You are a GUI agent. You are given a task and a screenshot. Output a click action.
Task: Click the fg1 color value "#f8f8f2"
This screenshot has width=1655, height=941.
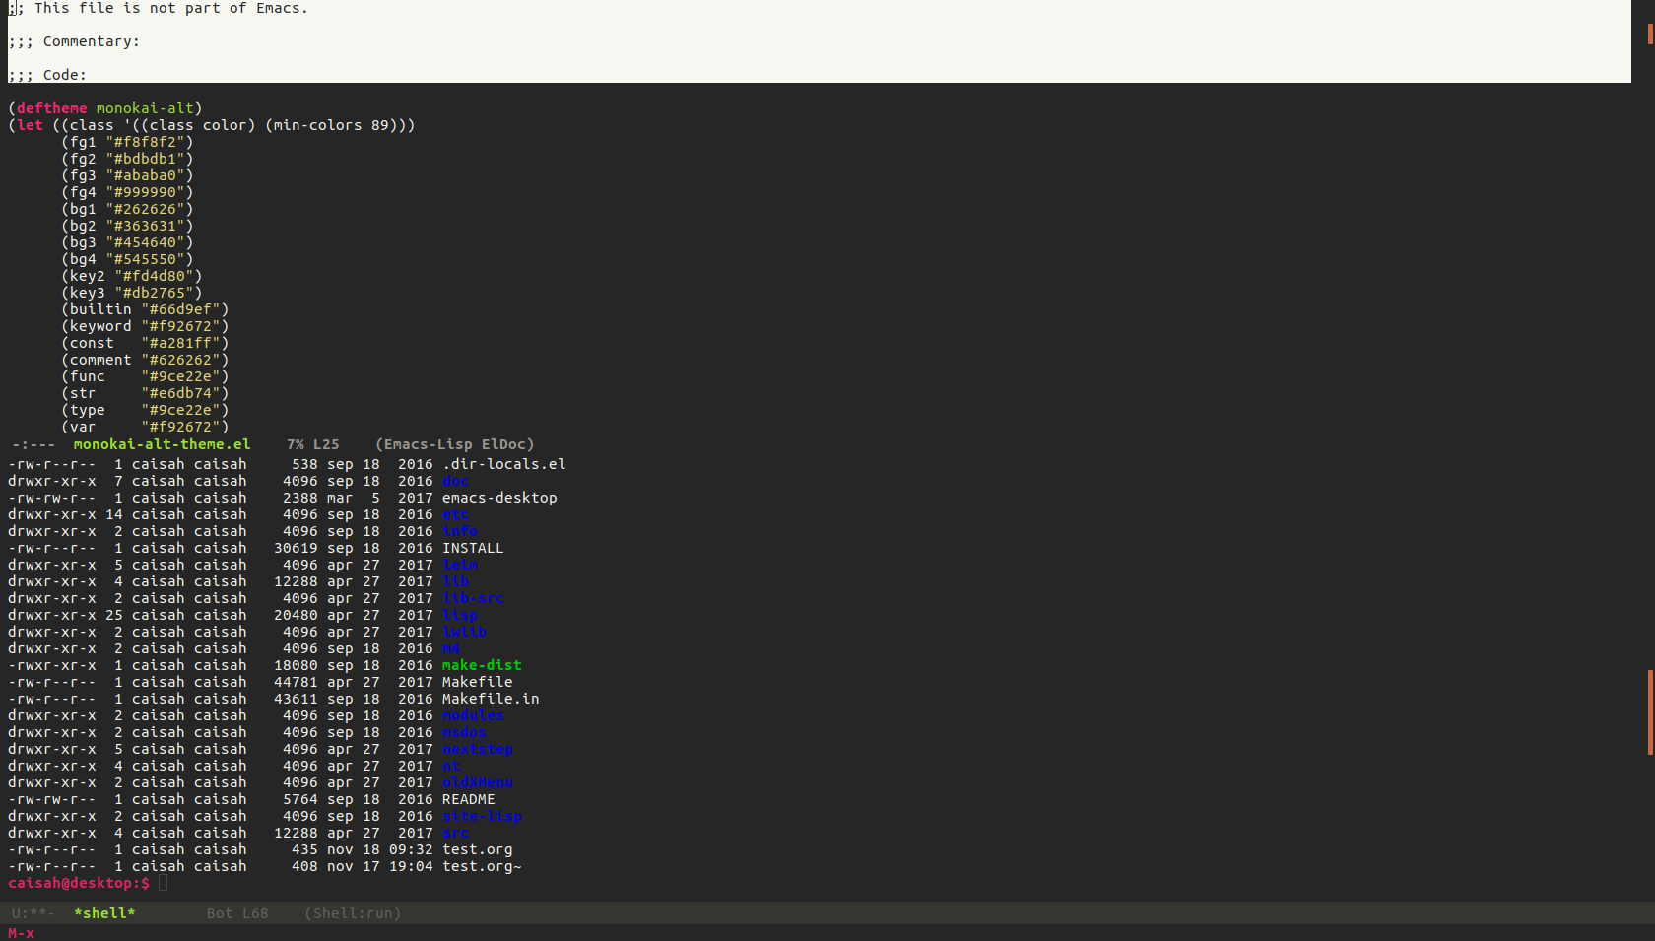(149, 142)
